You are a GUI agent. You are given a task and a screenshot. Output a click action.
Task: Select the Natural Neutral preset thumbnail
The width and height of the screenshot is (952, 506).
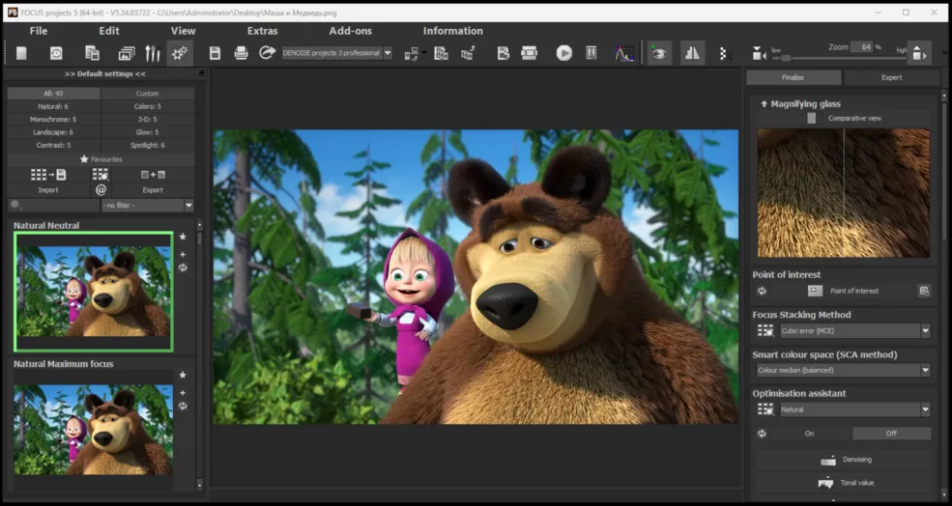[93, 292]
